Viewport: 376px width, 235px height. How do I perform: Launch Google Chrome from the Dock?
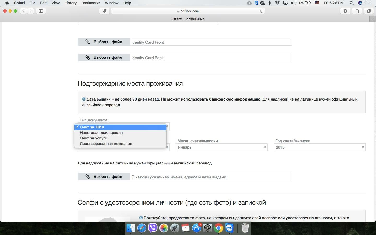(219, 228)
